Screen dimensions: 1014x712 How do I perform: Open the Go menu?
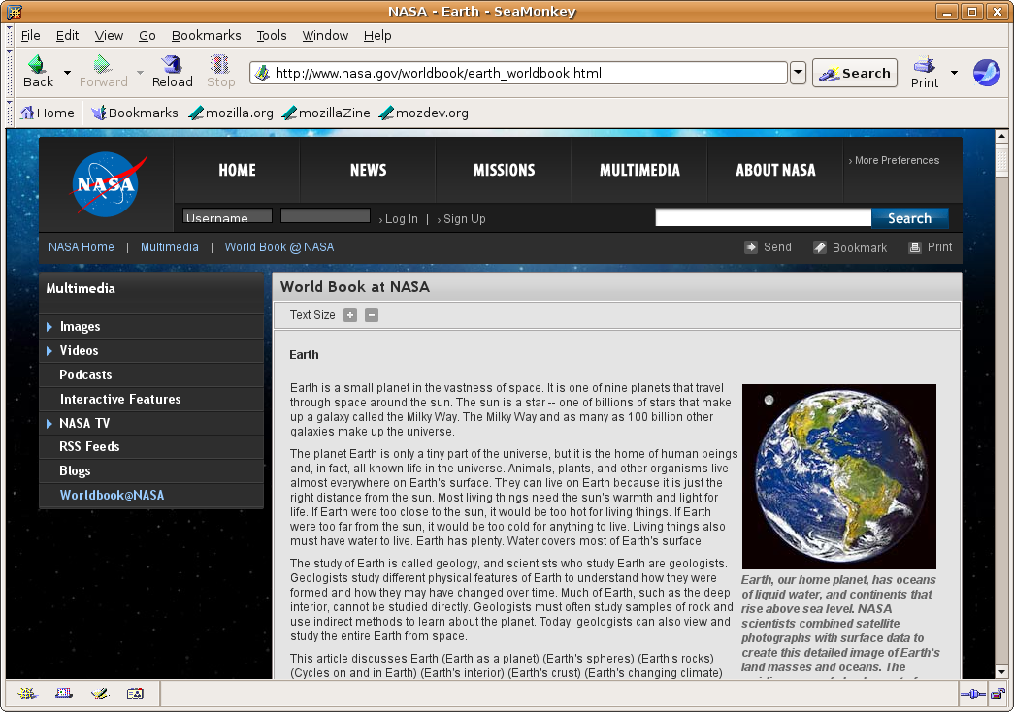pos(147,36)
